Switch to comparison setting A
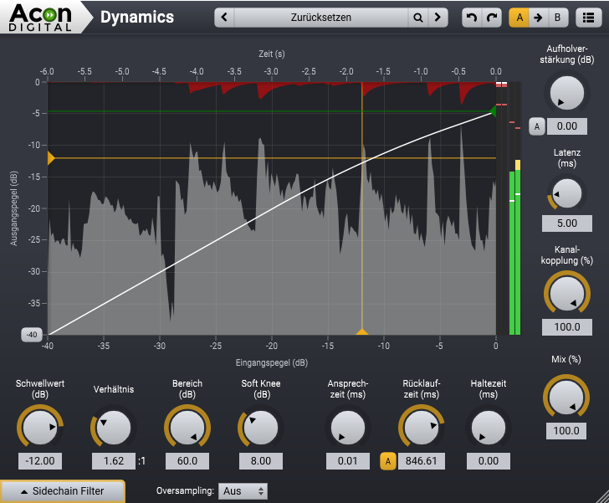 [519, 18]
